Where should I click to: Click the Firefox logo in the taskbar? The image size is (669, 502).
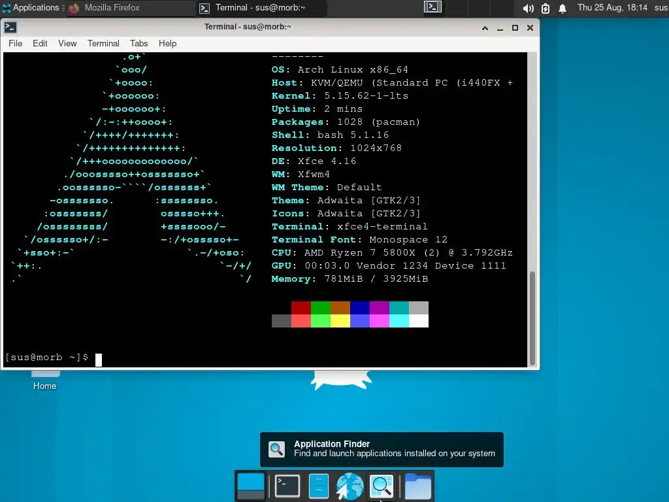click(x=74, y=8)
